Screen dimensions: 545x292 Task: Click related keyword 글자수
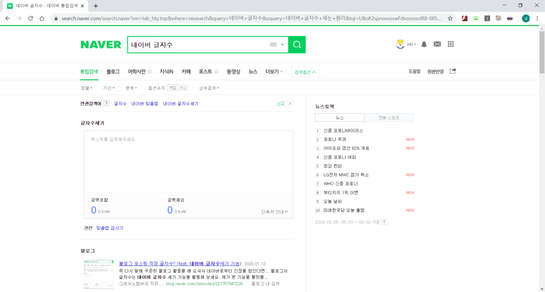(121, 104)
